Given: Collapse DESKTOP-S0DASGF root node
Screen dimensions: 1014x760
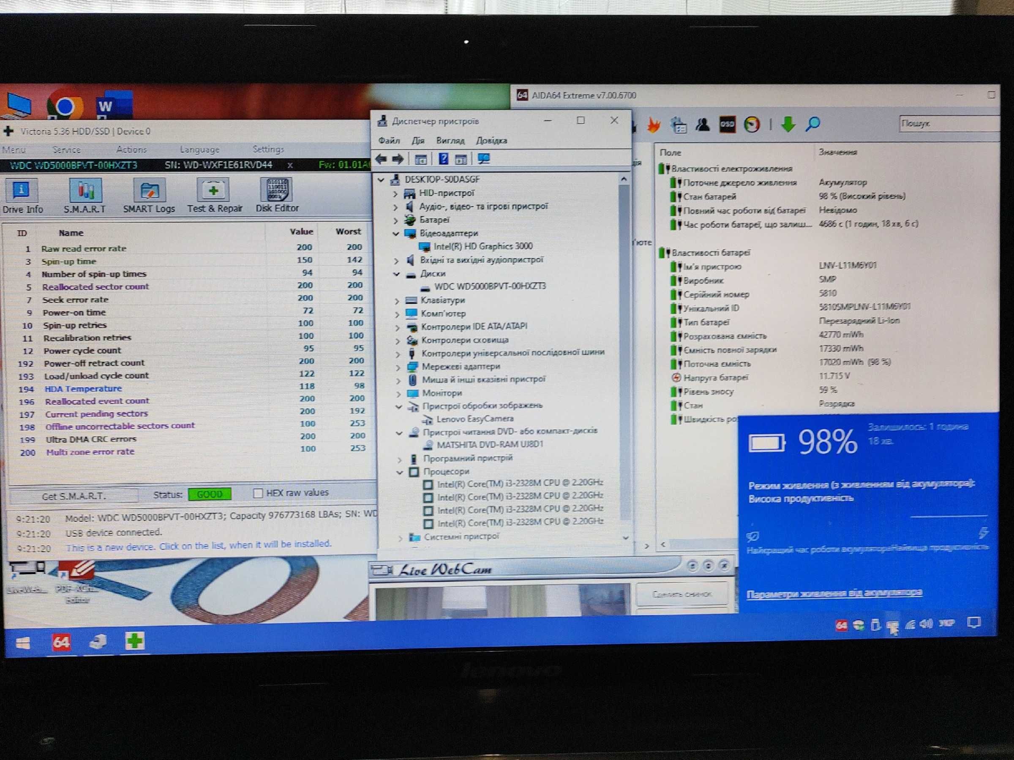Looking at the screenshot, I should click(x=381, y=180).
